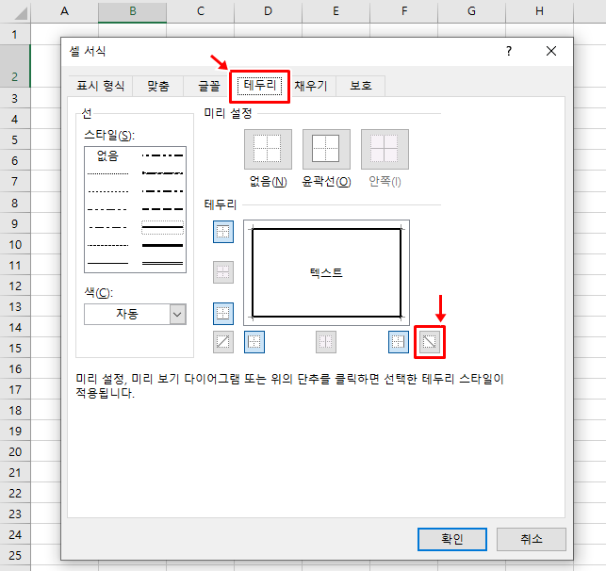Open the dialog help question mark
The height and width of the screenshot is (571, 606).
509,51
